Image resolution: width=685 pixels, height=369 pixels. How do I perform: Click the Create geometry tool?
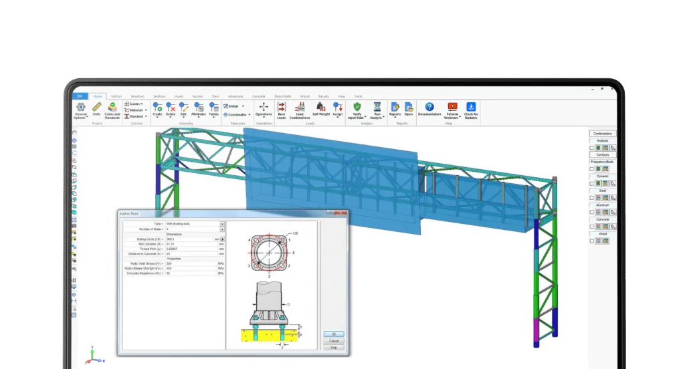[x=157, y=109]
